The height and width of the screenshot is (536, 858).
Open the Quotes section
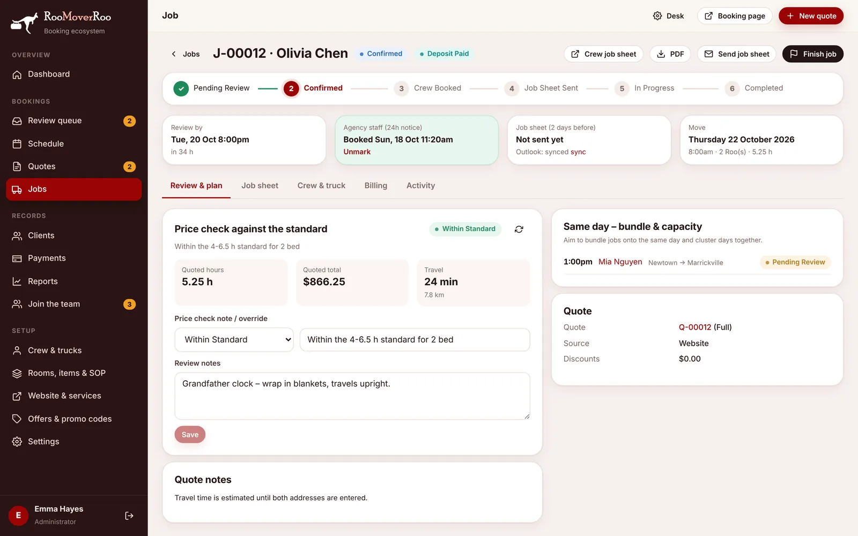click(x=73, y=167)
